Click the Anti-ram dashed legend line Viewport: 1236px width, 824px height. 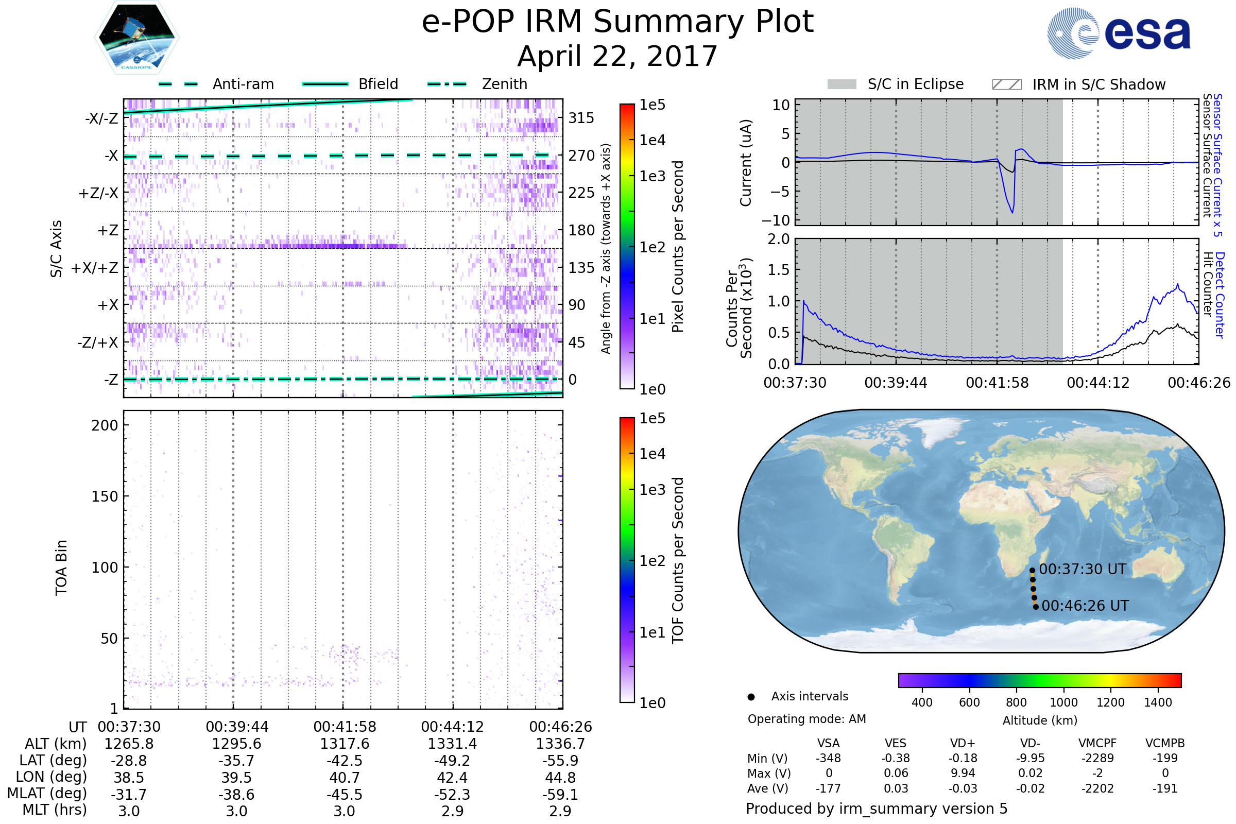(x=178, y=84)
